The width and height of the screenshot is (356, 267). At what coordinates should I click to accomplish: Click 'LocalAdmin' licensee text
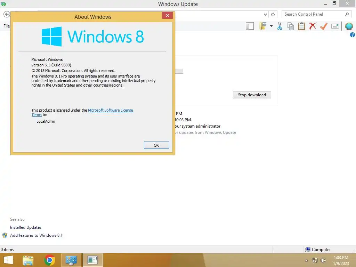click(46, 121)
